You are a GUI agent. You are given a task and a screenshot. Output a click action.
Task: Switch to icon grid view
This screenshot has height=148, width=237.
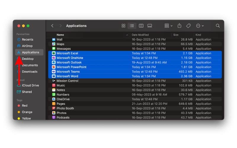[x=124, y=26]
